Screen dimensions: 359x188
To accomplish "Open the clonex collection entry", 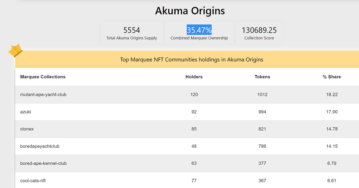I will tap(187, 129).
